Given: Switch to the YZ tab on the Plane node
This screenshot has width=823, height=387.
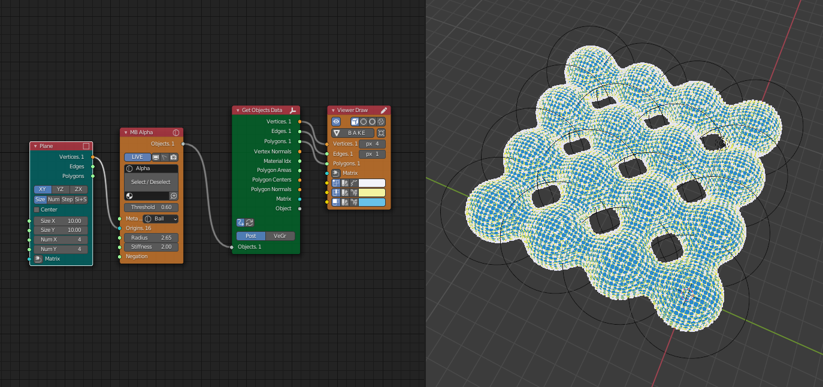Looking at the screenshot, I should (59, 189).
